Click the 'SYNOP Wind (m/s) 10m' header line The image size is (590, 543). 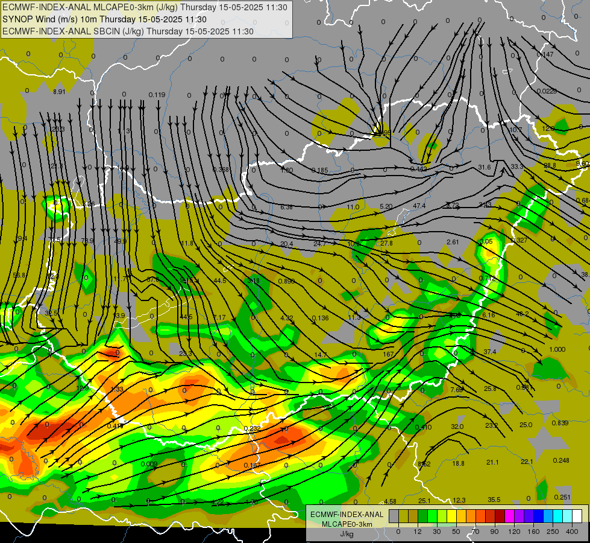point(105,19)
